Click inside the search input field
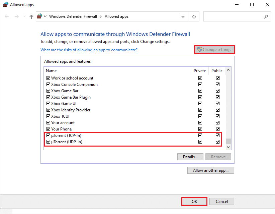 tap(234, 16)
